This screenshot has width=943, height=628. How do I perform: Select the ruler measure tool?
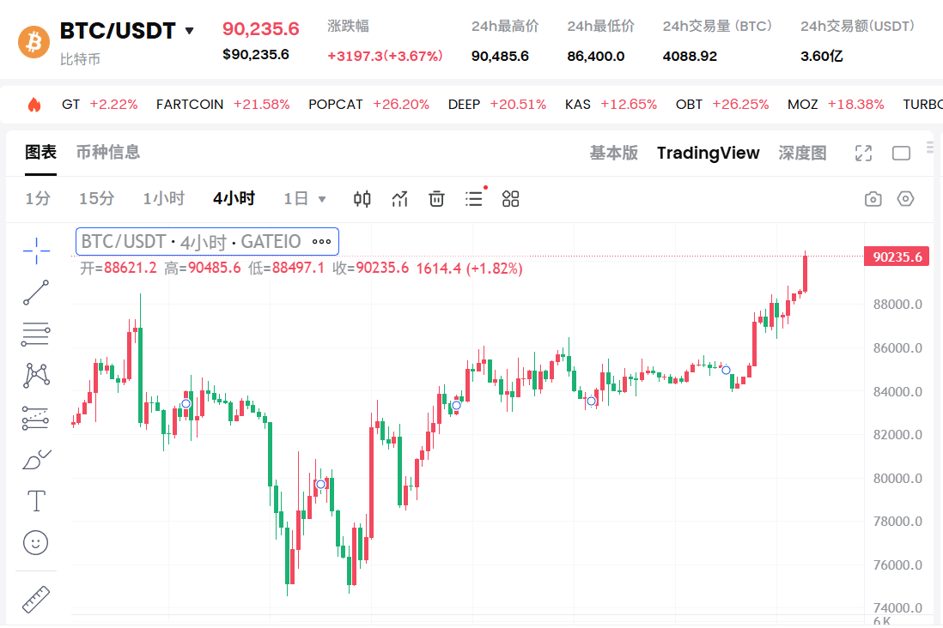tap(36, 600)
